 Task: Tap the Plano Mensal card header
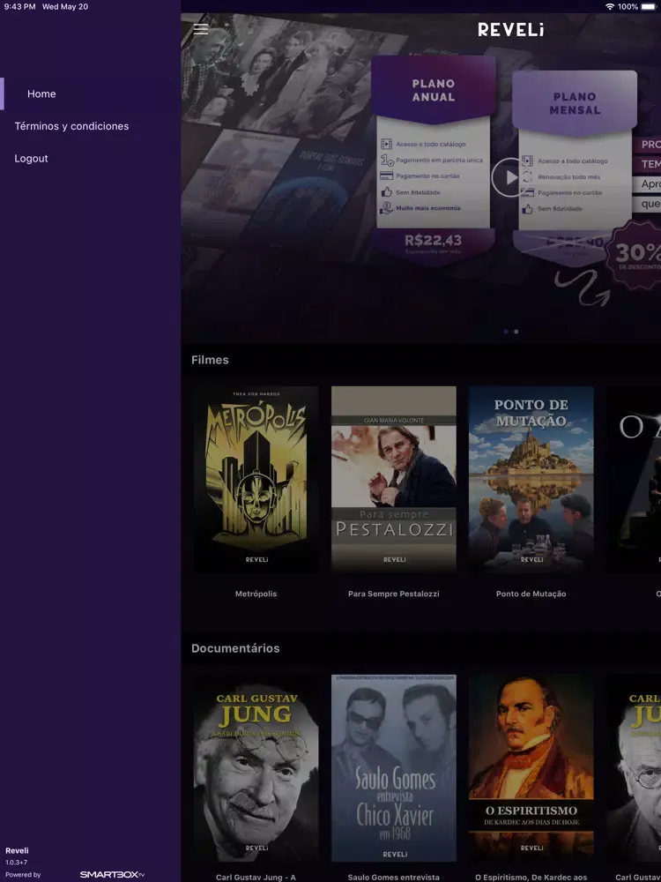click(575, 103)
